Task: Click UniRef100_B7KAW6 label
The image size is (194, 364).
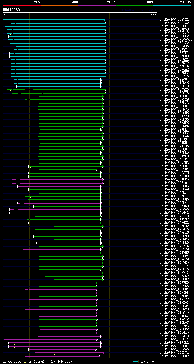Action: click(x=175, y=113)
